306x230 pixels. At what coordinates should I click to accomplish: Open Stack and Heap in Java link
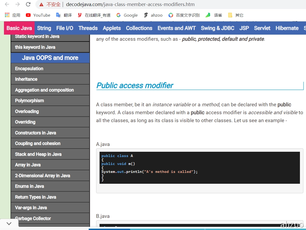point(38,154)
